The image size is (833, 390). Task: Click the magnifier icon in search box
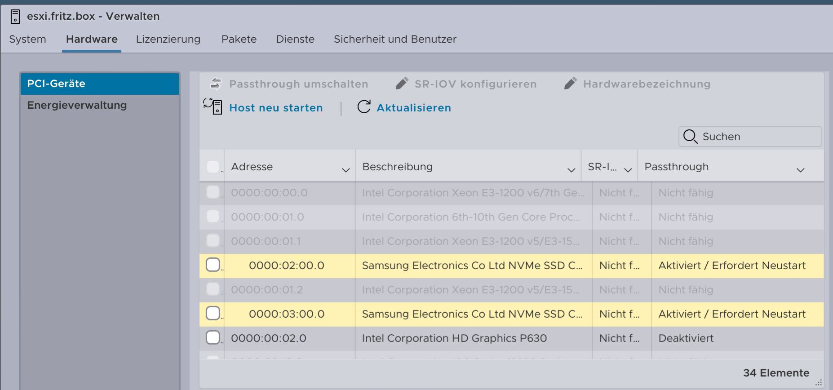(x=690, y=136)
